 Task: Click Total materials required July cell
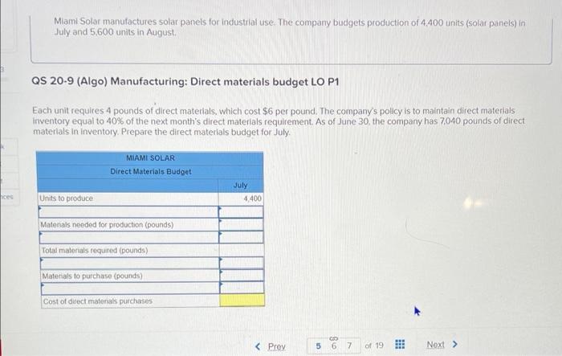[x=242, y=250]
